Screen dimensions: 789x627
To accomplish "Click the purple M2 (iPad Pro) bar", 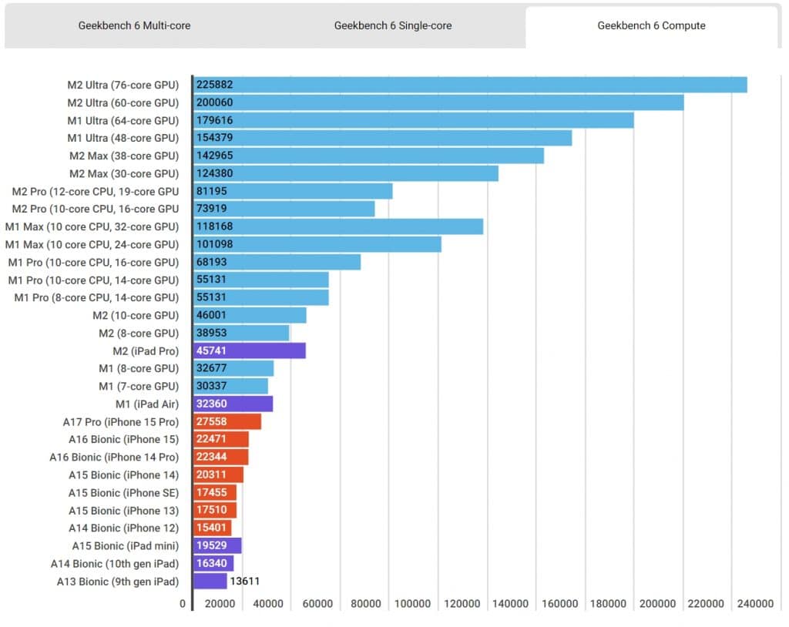I will tap(250, 350).
